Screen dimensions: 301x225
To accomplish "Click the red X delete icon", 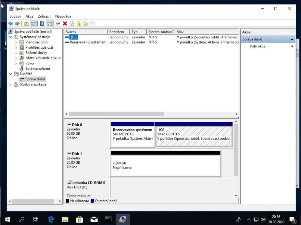I will pos(65,24).
